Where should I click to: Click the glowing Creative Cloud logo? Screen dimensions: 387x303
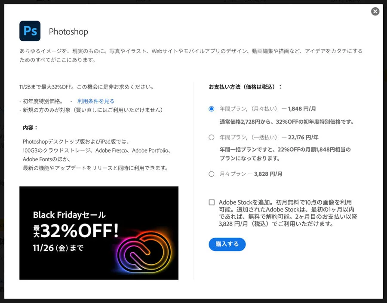click(x=144, y=252)
